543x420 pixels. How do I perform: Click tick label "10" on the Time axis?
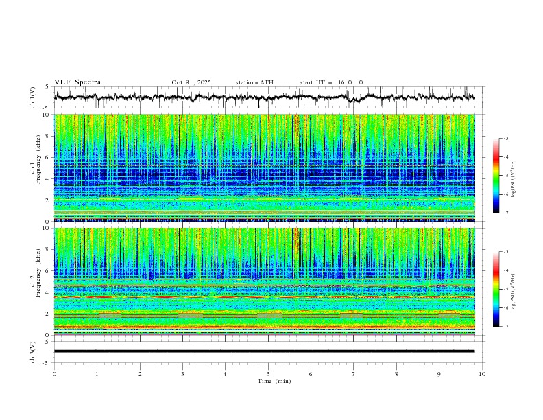(x=482, y=374)
